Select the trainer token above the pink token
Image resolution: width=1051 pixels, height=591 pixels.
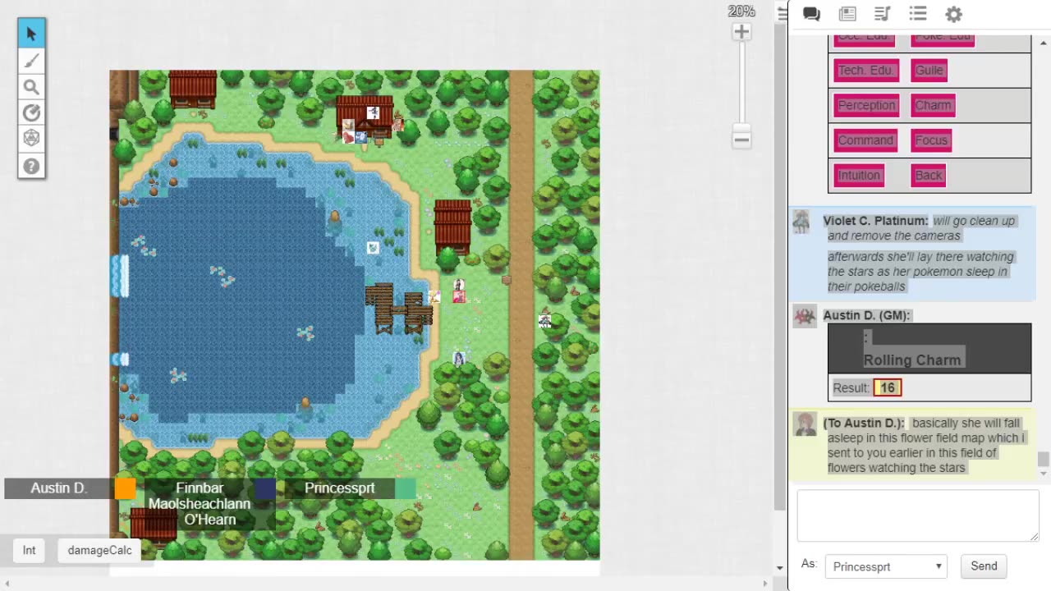(x=459, y=285)
